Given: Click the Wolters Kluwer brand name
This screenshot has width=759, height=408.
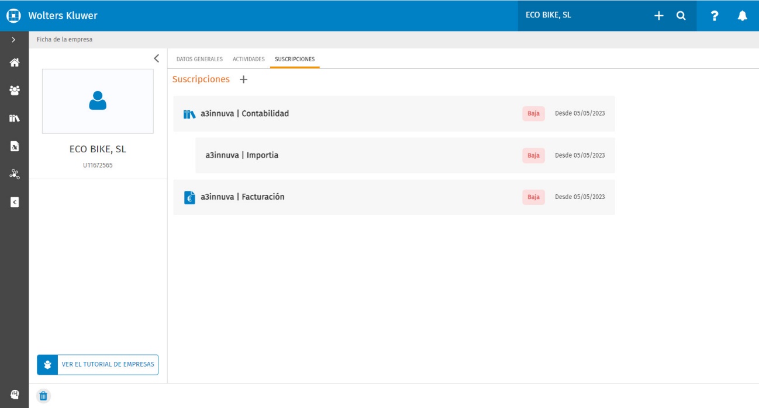Looking at the screenshot, I should tap(63, 16).
